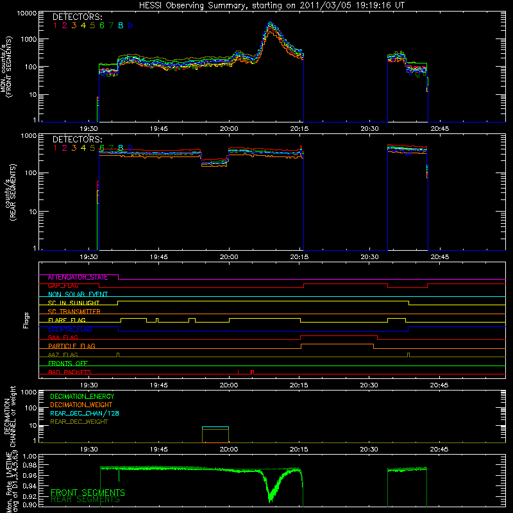This screenshot has width=513, height=513.
Task: Select blue detector 9 in front segments legend
Action: tap(130, 26)
